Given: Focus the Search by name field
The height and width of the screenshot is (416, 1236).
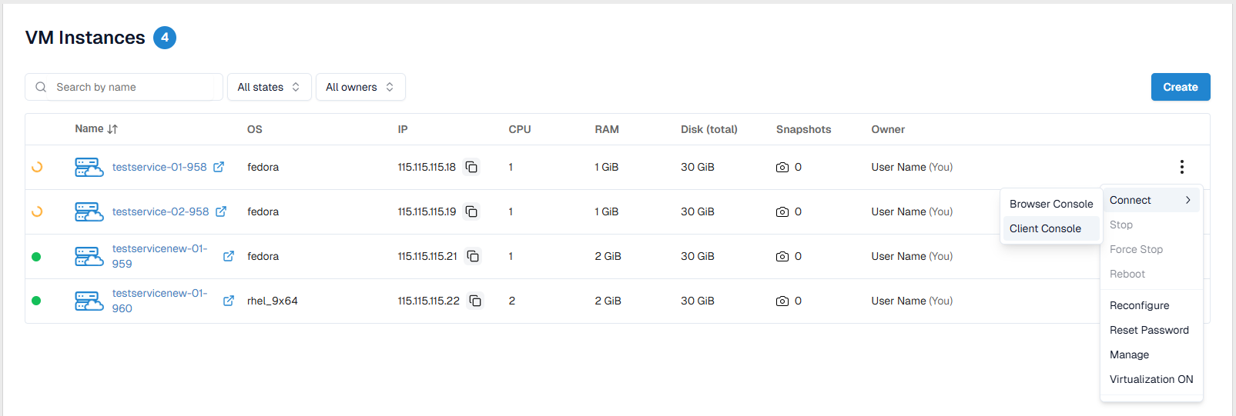Looking at the screenshot, I should (131, 87).
